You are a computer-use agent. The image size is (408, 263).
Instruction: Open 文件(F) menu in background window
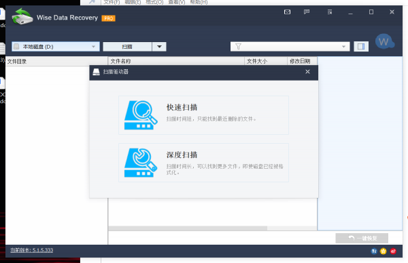112,2
